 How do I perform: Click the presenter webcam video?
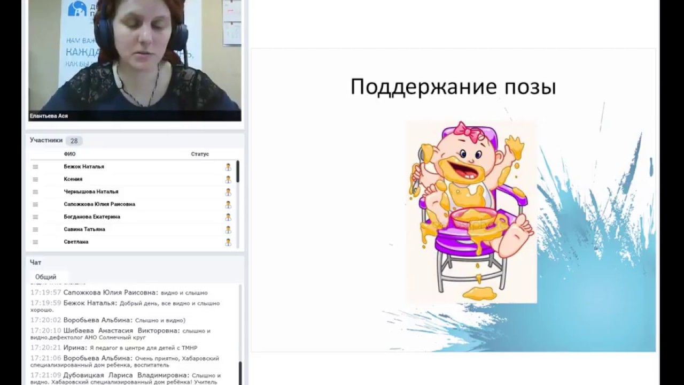pos(135,60)
